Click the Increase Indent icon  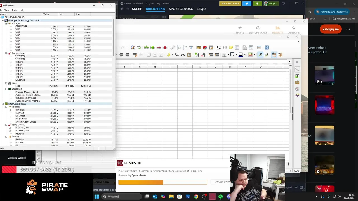click(x=211, y=55)
